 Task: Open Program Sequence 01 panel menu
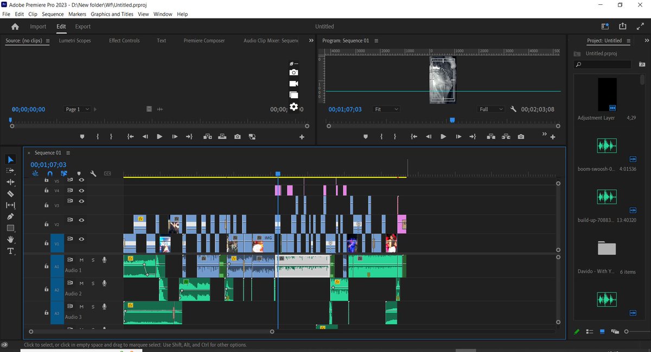tap(376, 41)
